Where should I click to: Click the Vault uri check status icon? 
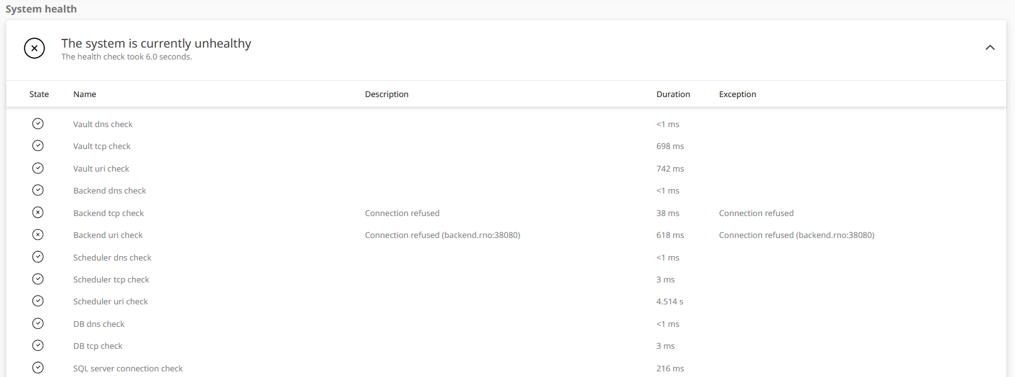point(38,168)
